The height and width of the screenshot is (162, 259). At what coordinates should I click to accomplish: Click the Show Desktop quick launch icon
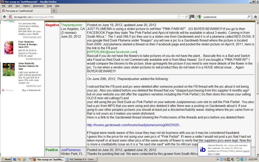pyautogui.click(x=15, y=159)
